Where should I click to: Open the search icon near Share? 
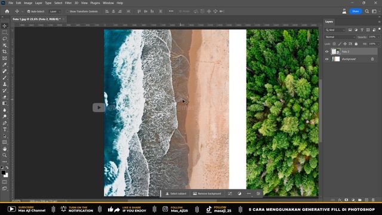click(x=367, y=11)
